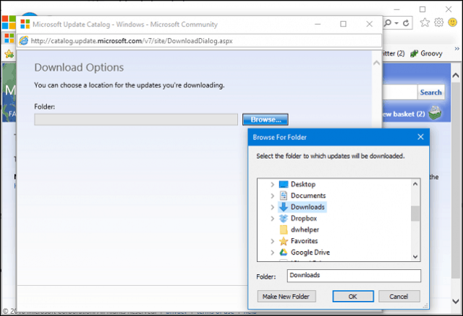Click the folder tree scroll down arrow

tap(415, 257)
